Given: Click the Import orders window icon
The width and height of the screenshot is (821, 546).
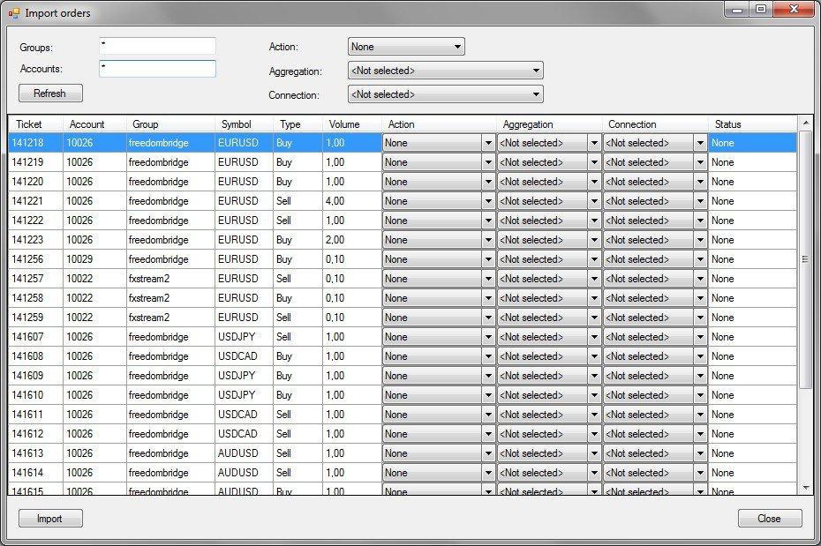Looking at the screenshot, I should coord(13,13).
